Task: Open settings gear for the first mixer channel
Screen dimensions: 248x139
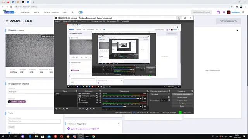Action: click(145, 98)
